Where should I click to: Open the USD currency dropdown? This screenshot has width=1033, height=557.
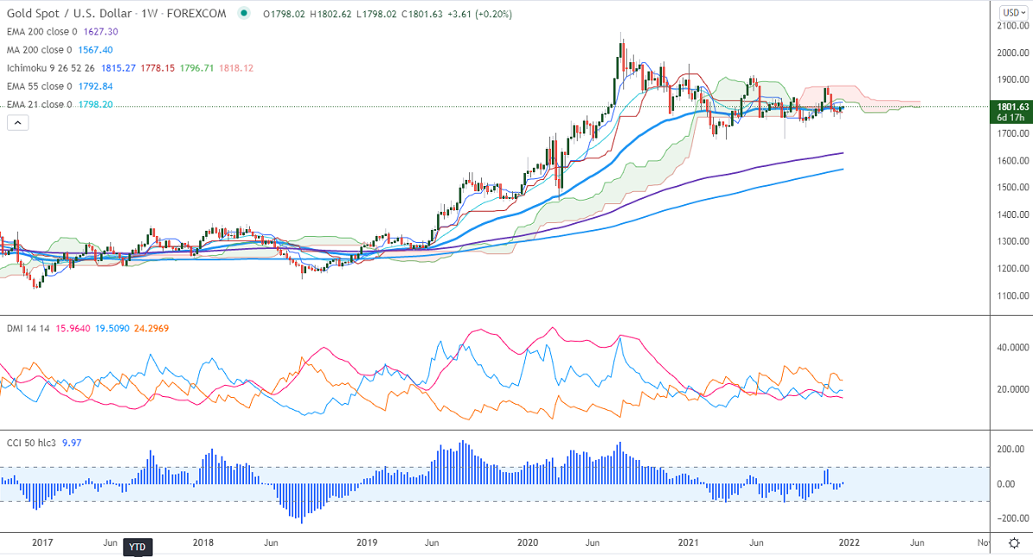[x=1013, y=12]
